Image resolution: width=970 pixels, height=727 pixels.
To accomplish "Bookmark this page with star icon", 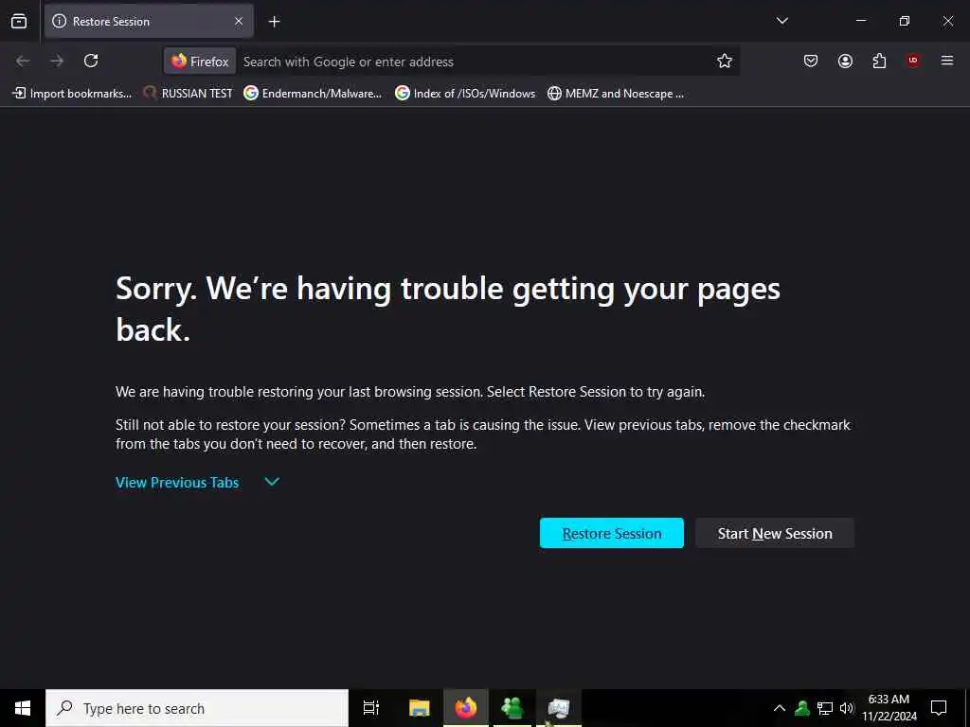I will [725, 61].
